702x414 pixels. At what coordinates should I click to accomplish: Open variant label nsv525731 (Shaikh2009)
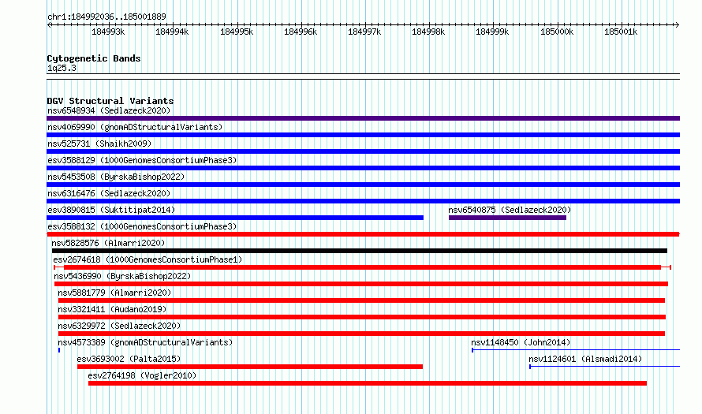point(99,144)
